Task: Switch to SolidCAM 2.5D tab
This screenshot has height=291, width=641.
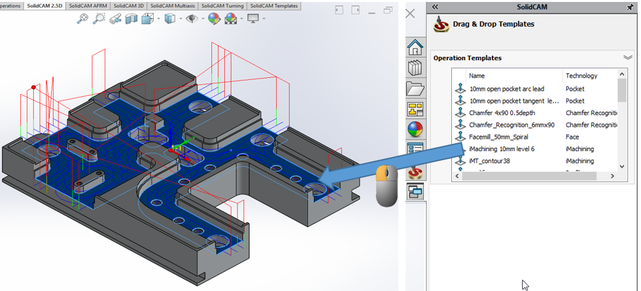Action: [44, 6]
